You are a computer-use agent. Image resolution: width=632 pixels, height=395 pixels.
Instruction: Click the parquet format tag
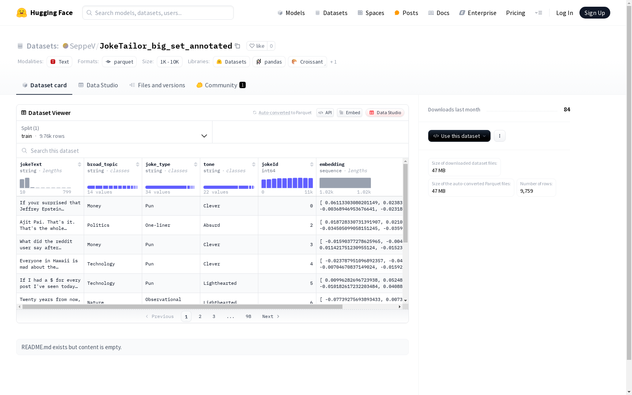(119, 62)
